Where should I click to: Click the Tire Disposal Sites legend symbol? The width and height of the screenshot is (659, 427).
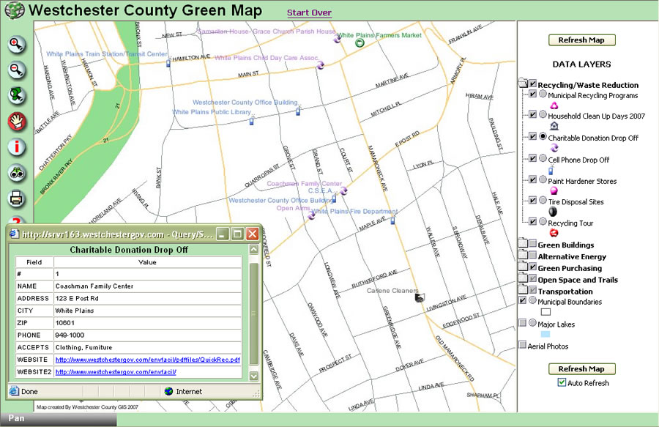(553, 212)
